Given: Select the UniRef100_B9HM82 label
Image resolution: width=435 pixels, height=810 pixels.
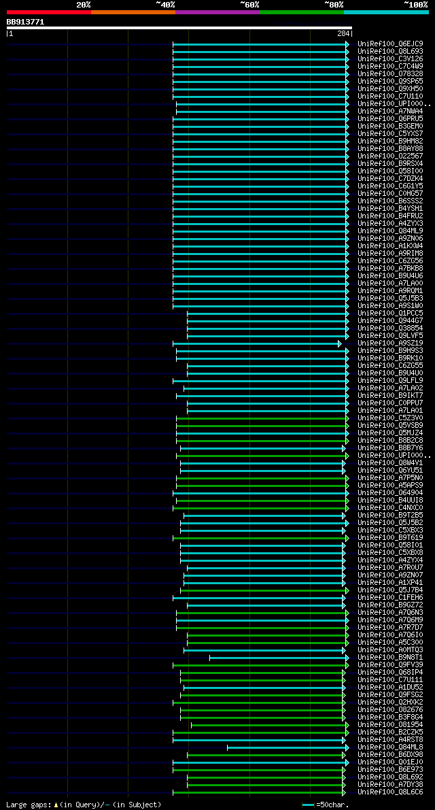Looking at the screenshot, I should pos(390,141).
